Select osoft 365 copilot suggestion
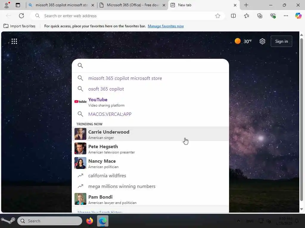305x228 pixels. coord(150,89)
